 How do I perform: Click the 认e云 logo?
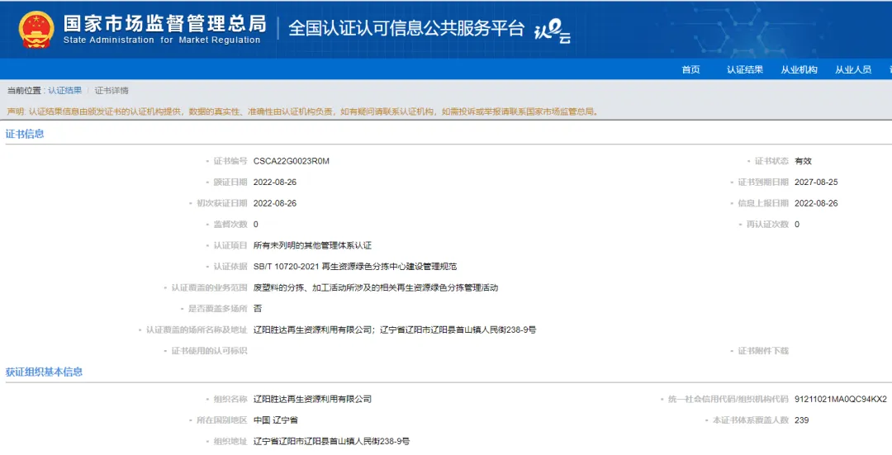tap(553, 31)
